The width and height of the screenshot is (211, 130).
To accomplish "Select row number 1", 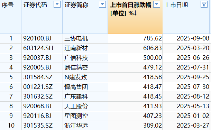I will tap(11, 38).
